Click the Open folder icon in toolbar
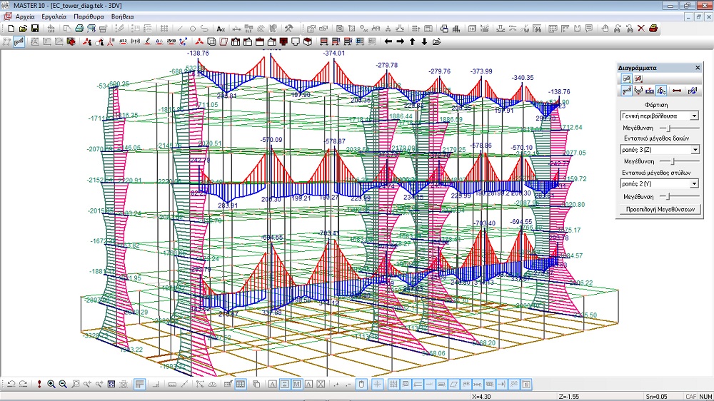714x401 pixels. click(x=22, y=29)
